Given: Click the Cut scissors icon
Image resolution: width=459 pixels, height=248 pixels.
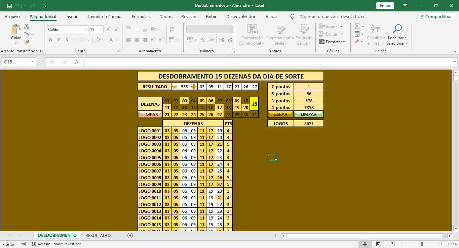Looking at the screenshot, I should pyautogui.click(x=27, y=27).
